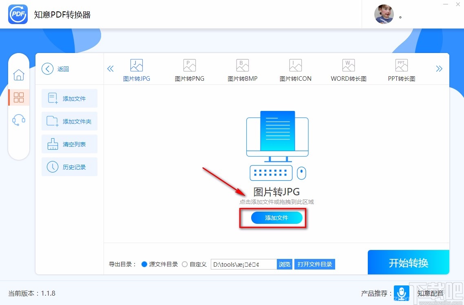Open the 历史记录 history panel
Viewport: 464px width, 305px height.
pos(69,167)
